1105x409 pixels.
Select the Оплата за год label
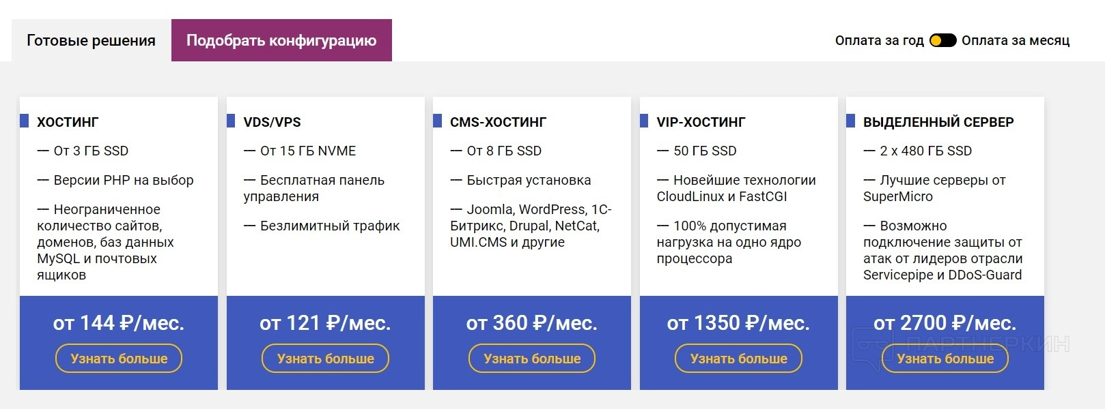pyautogui.click(x=879, y=40)
